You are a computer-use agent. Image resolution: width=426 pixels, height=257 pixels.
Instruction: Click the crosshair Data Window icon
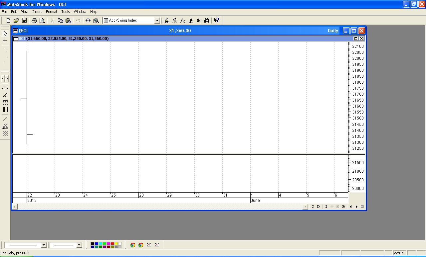click(x=88, y=21)
